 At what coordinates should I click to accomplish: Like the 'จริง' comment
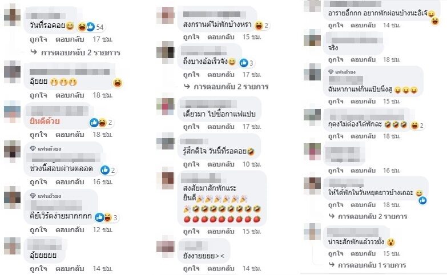[x=336, y=59]
